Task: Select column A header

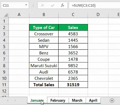Action: pos(19,15)
